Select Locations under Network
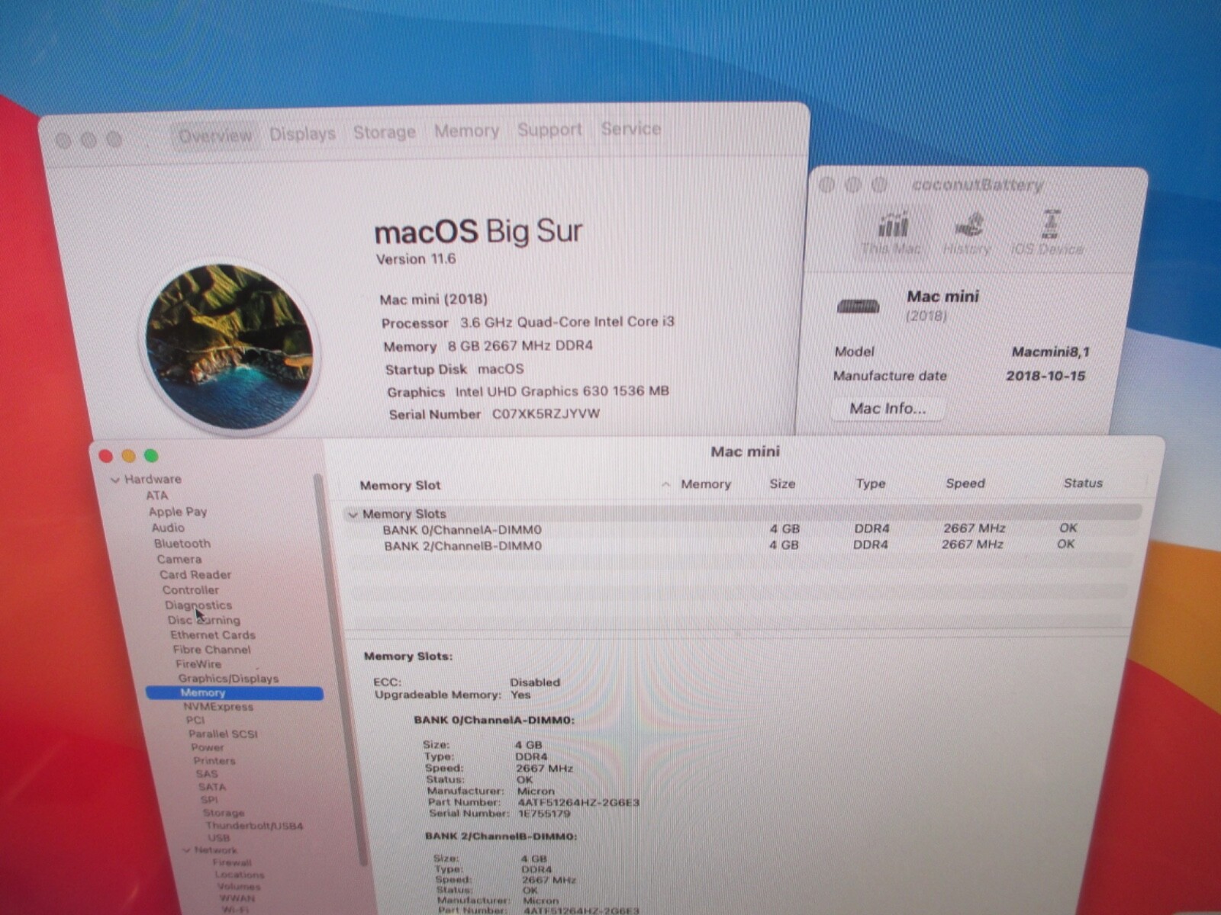The height and width of the screenshot is (915, 1221). click(239, 875)
